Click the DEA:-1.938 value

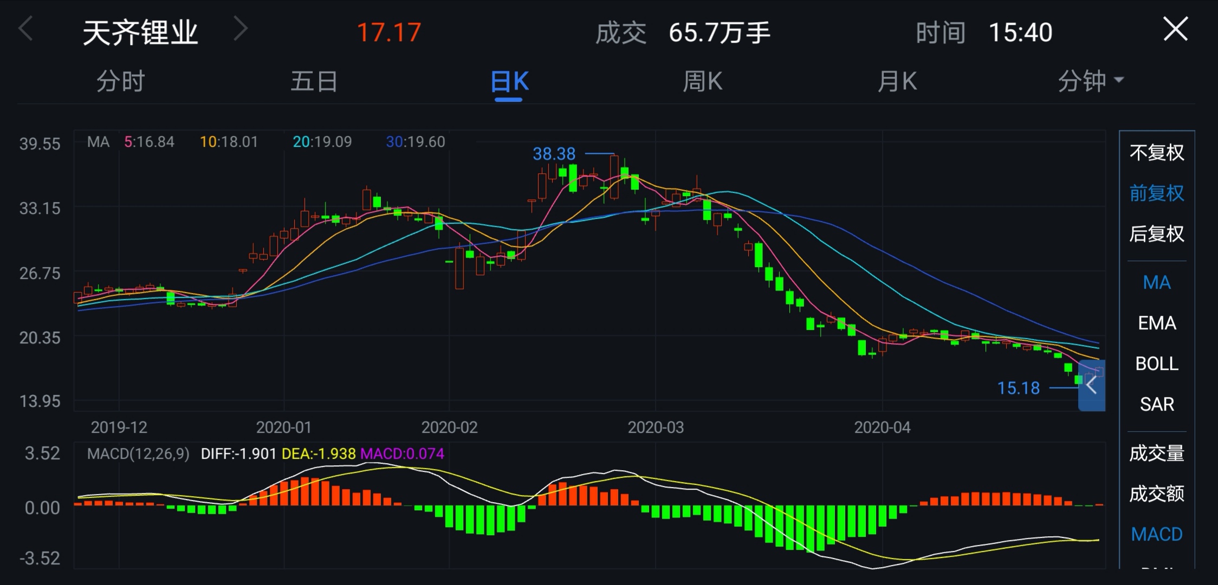(x=319, y=453)
